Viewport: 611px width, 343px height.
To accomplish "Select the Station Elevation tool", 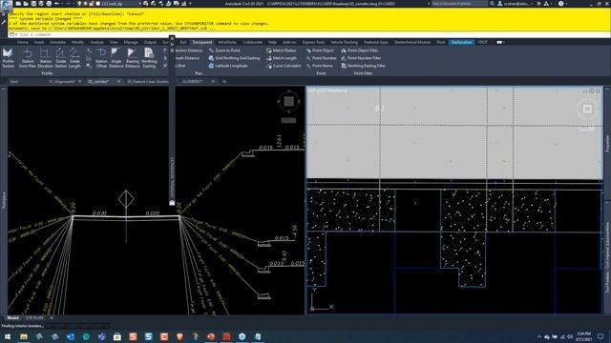I will [45, 57].
